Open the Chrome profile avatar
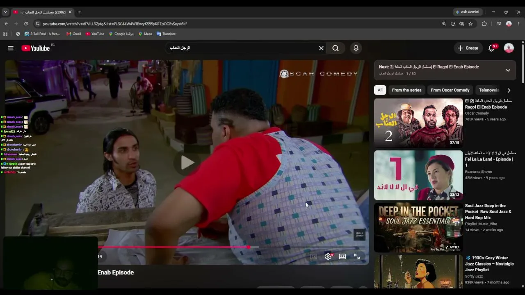 509,24
